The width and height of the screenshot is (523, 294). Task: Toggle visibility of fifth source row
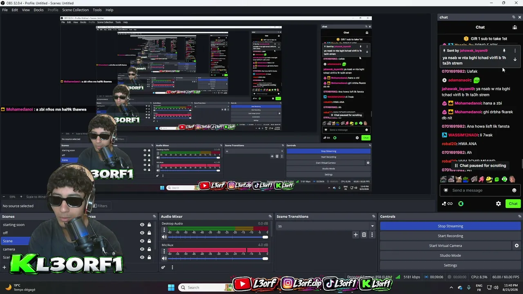[x=142, y=257]
